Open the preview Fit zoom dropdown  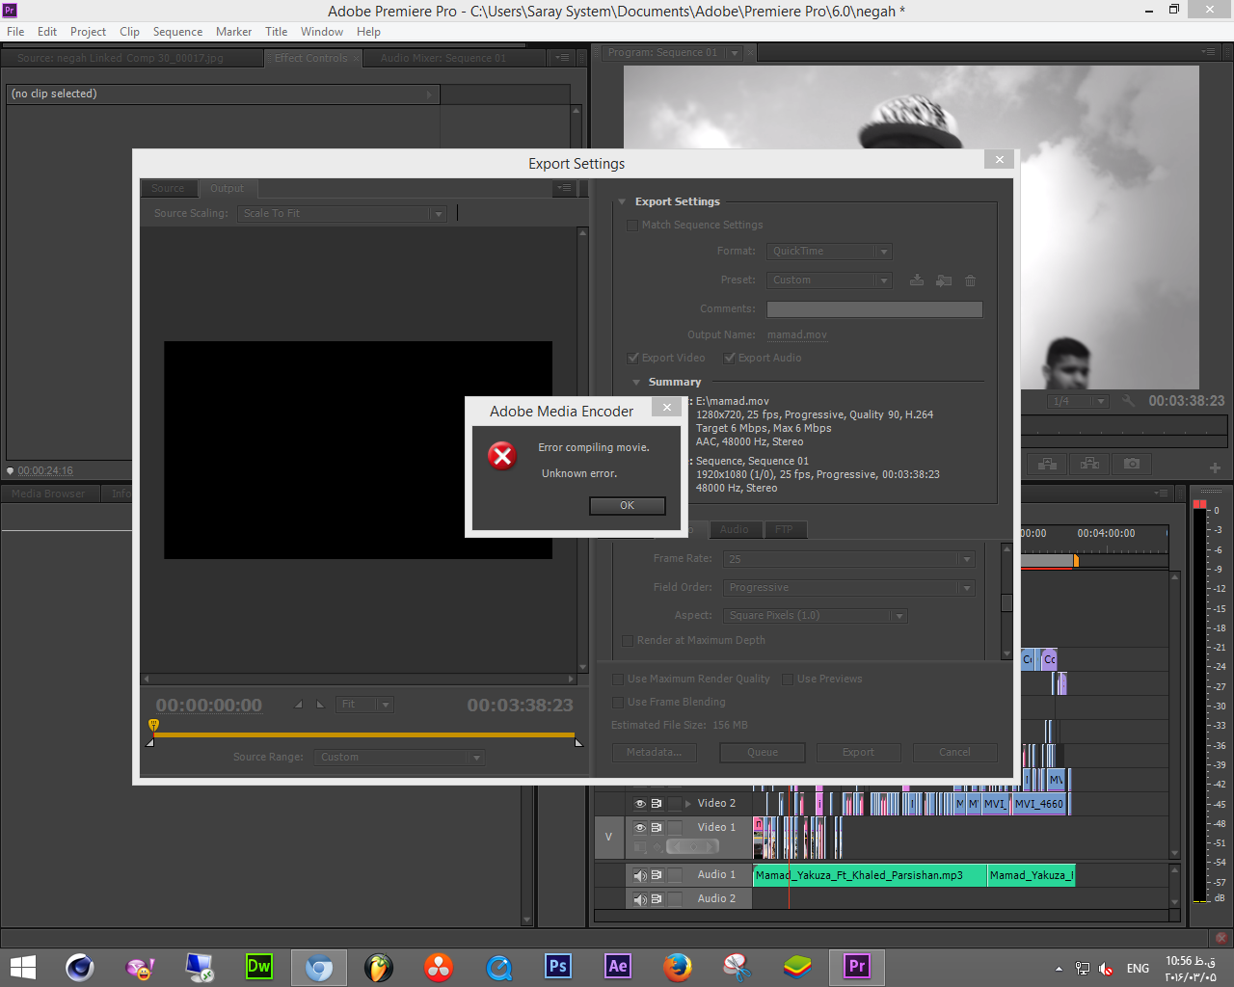click(x=364, y=705)
